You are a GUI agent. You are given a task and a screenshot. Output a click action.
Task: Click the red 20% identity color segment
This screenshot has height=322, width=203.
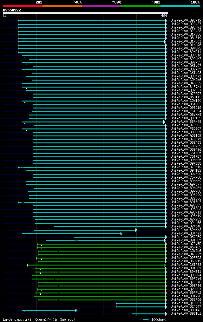tap(23, 6)
